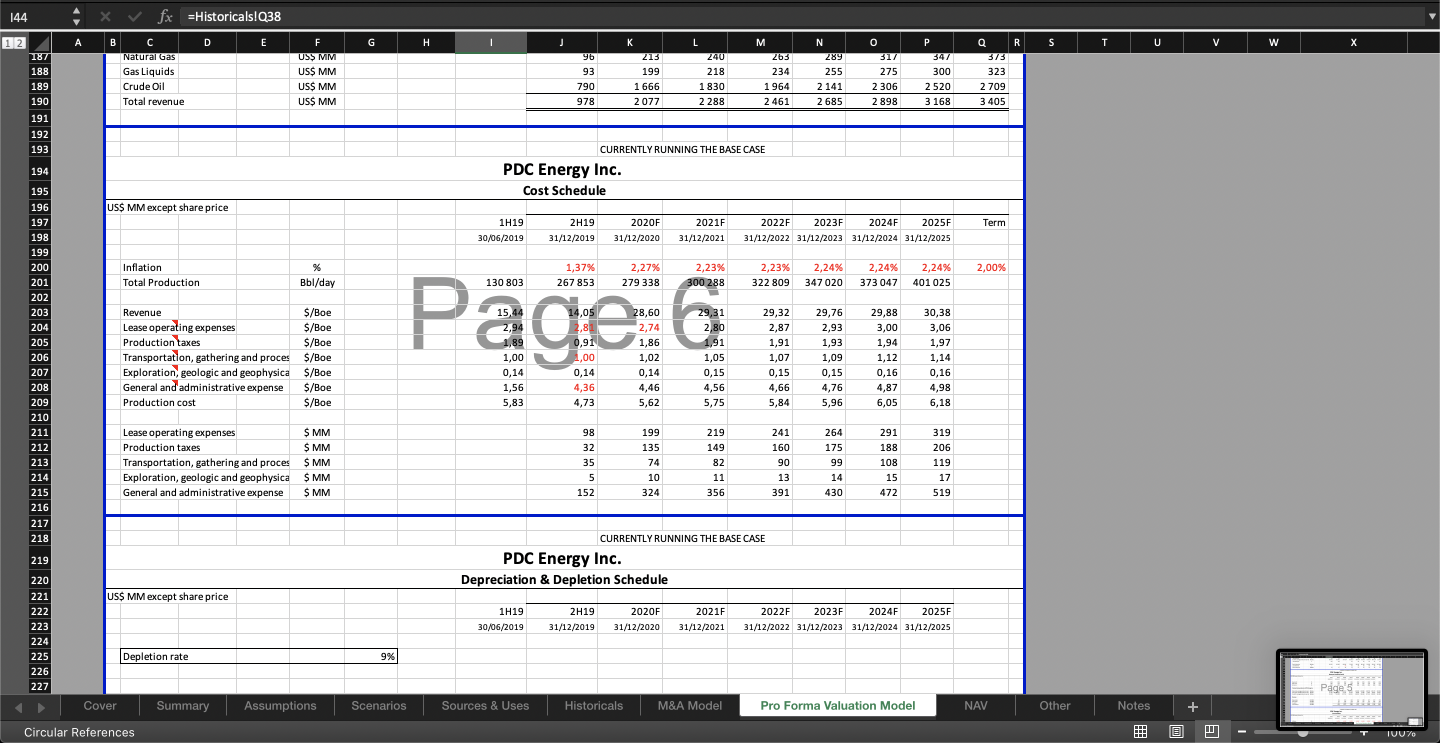This screenshot has width=1440, height=743.
Task: Click the Depreciation & Depletion Schedule title
Action: point(564,580)
